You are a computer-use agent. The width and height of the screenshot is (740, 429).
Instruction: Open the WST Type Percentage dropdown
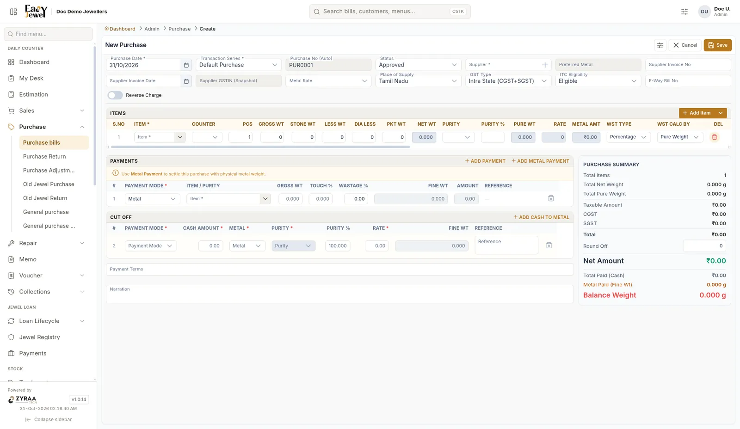pos(628,137)
